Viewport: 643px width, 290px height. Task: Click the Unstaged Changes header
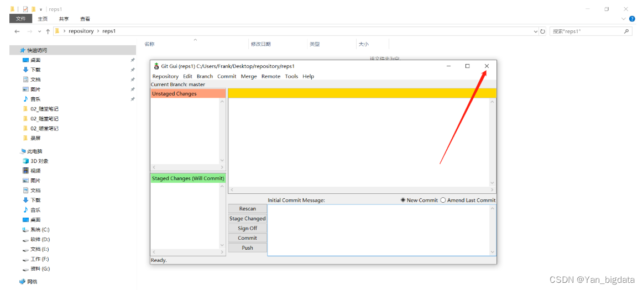pyautogui.click(x=188, y=93)
